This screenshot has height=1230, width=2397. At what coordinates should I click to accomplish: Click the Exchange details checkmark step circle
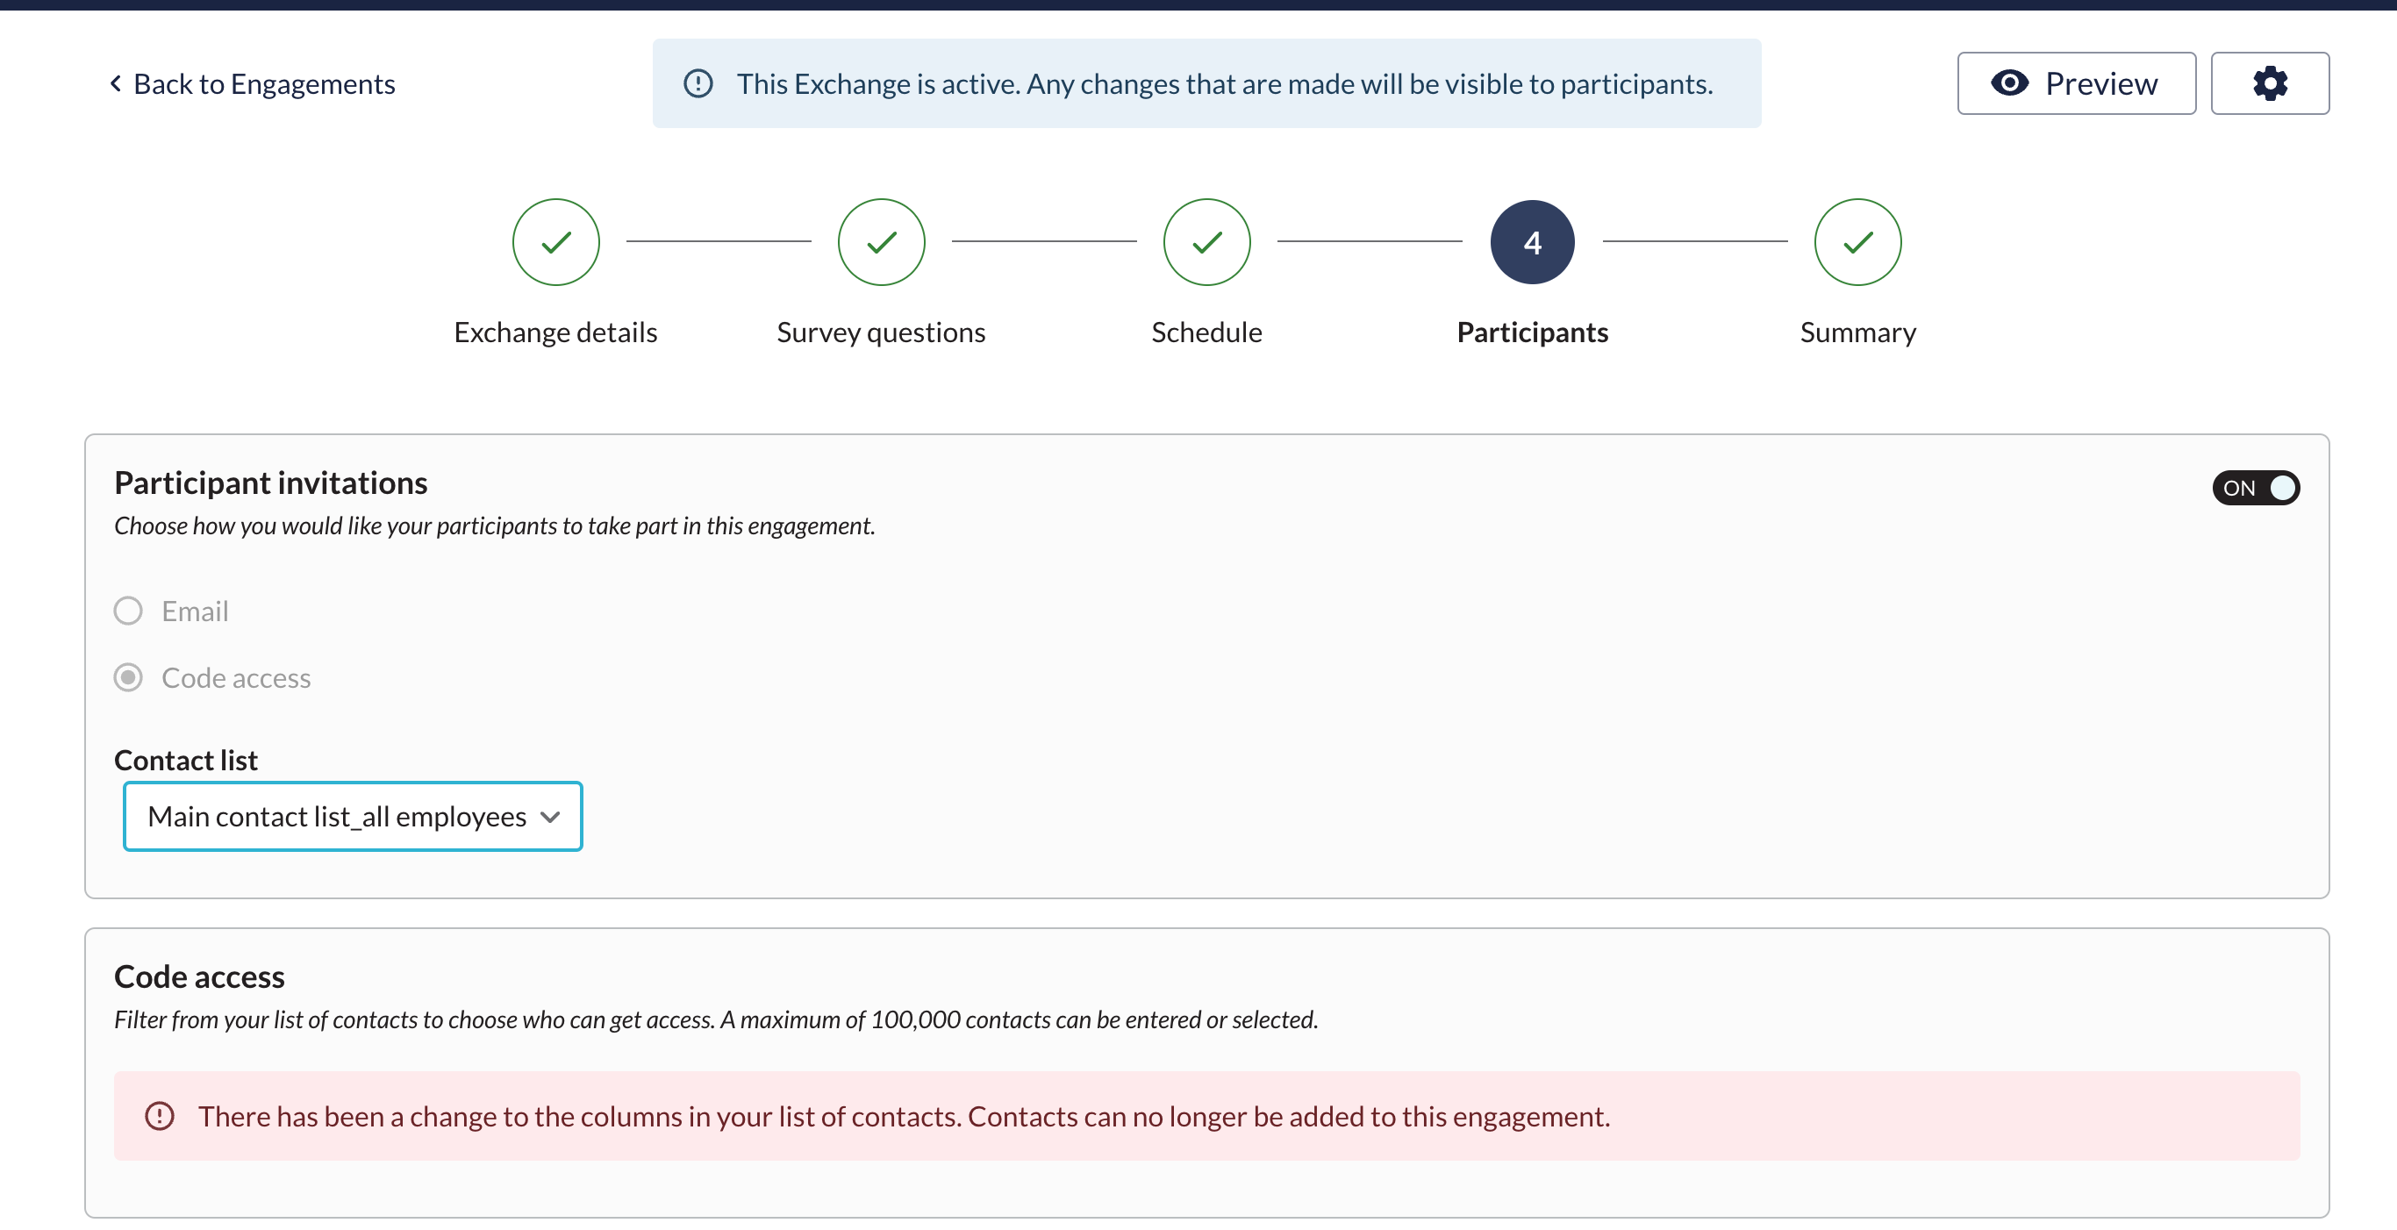555,242
